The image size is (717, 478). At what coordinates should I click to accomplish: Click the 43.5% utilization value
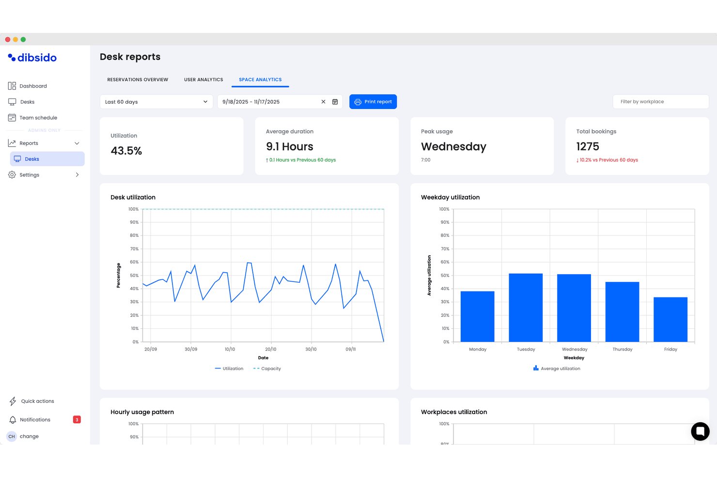pyautogui.click(x=126, y=151)
